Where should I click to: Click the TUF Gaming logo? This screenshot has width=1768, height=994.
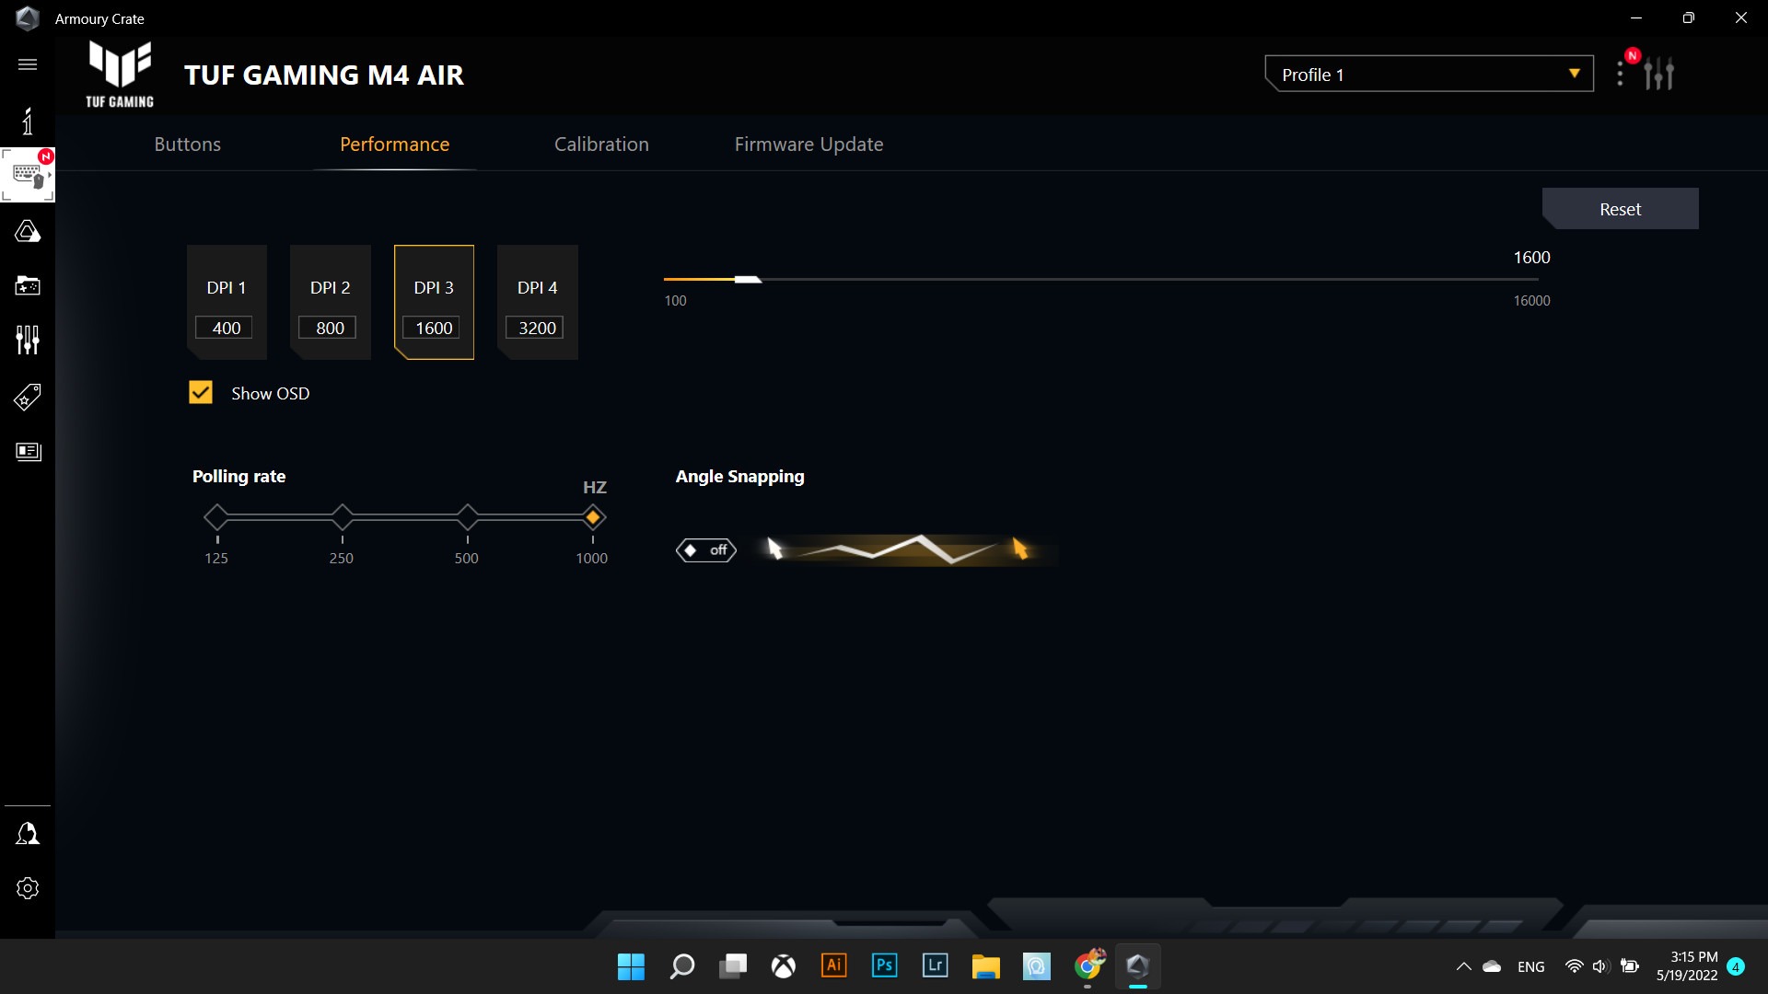(120, 75)
